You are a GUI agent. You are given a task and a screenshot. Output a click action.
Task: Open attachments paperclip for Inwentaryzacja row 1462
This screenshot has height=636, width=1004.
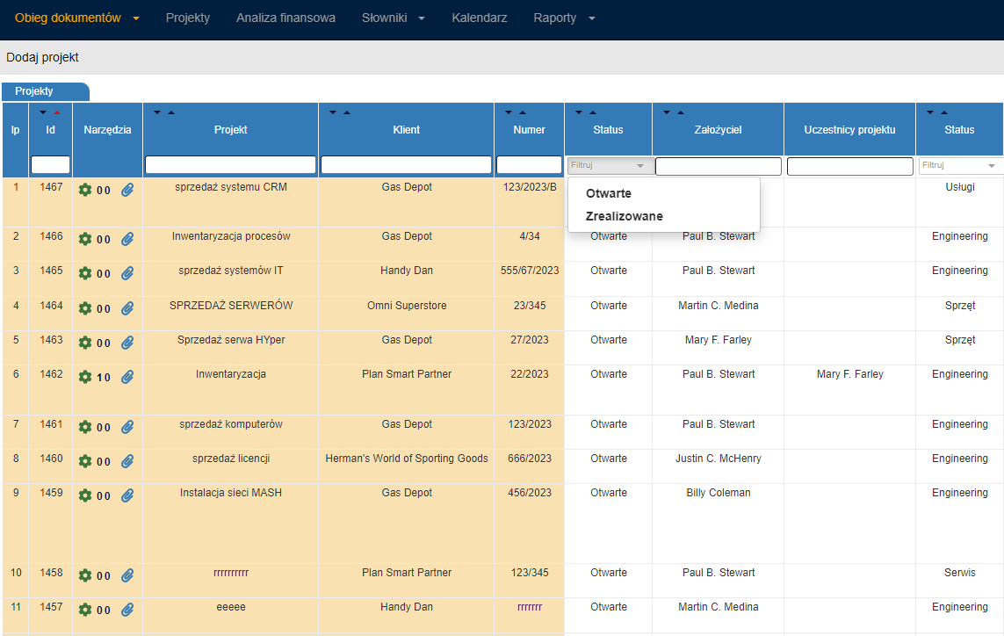(x=127, y=377)
